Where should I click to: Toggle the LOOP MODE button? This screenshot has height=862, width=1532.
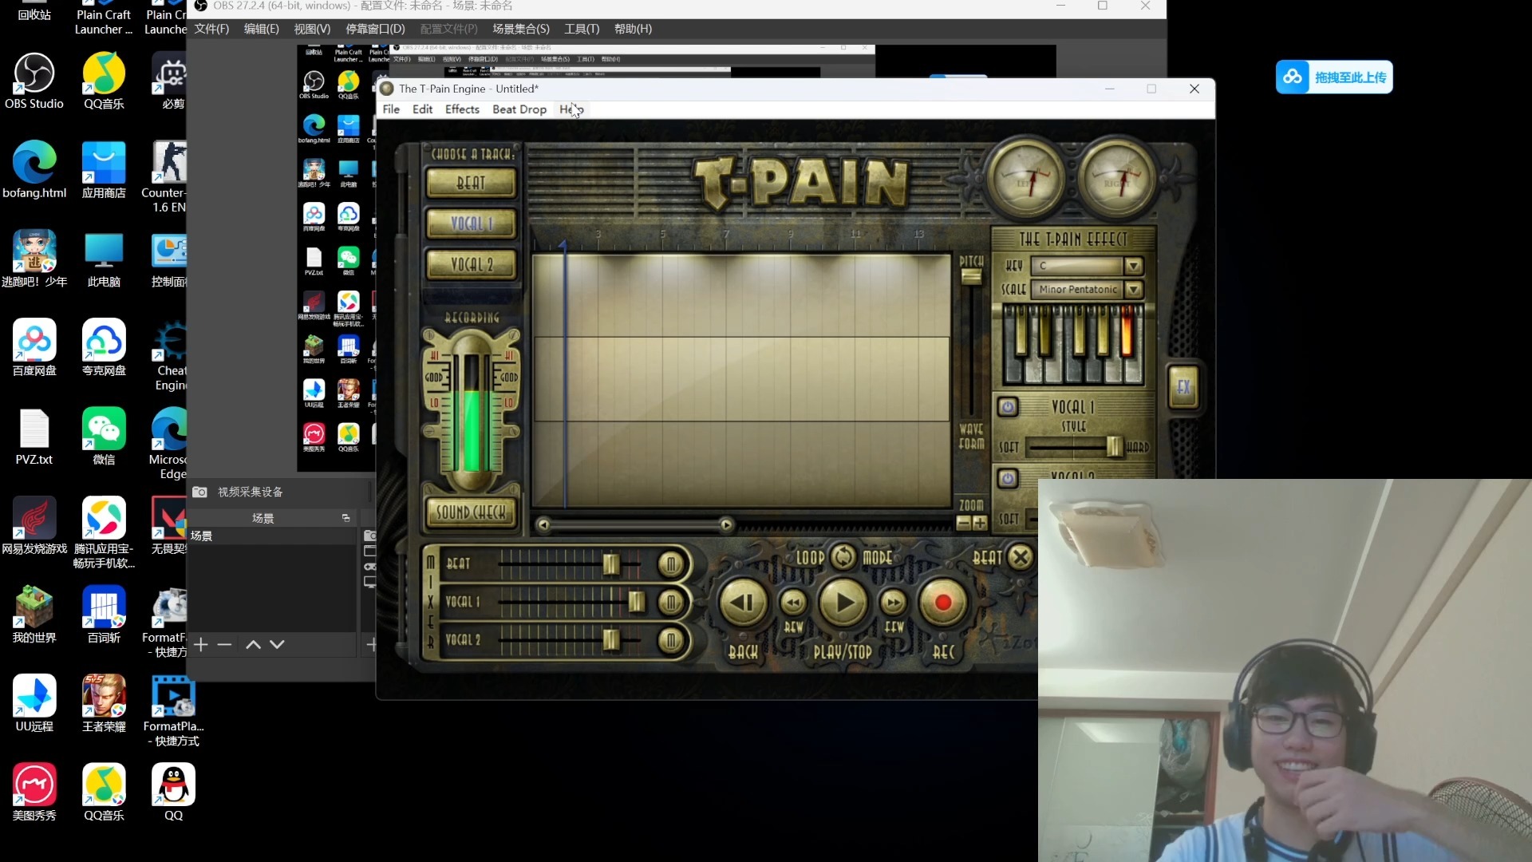pos(843,556)
